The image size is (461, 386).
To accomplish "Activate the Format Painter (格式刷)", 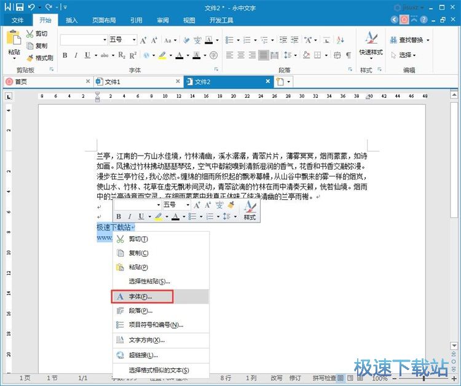I will [x=40, y=58].
